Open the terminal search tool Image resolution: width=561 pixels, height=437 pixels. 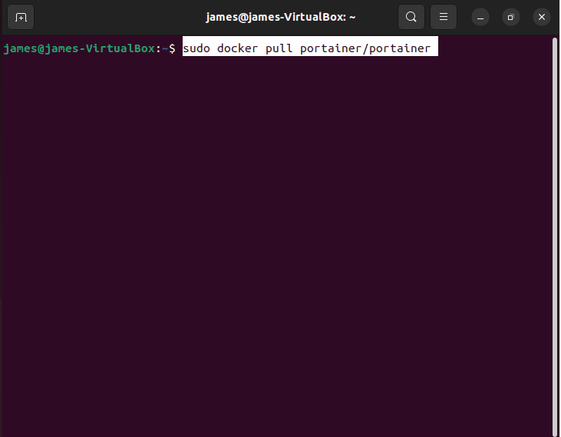[x=411, y=17]
